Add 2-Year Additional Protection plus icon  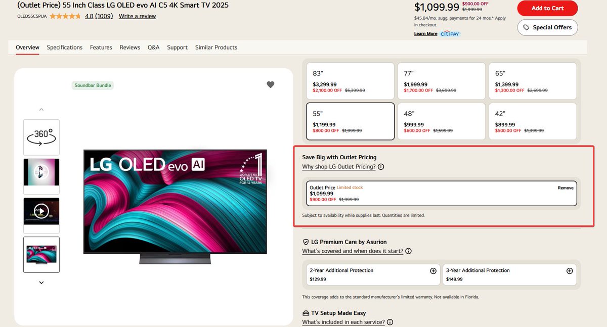[x=433, y=271]
